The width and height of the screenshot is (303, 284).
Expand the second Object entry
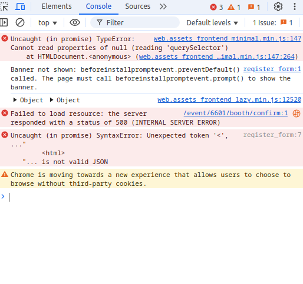tap(65, 100)
